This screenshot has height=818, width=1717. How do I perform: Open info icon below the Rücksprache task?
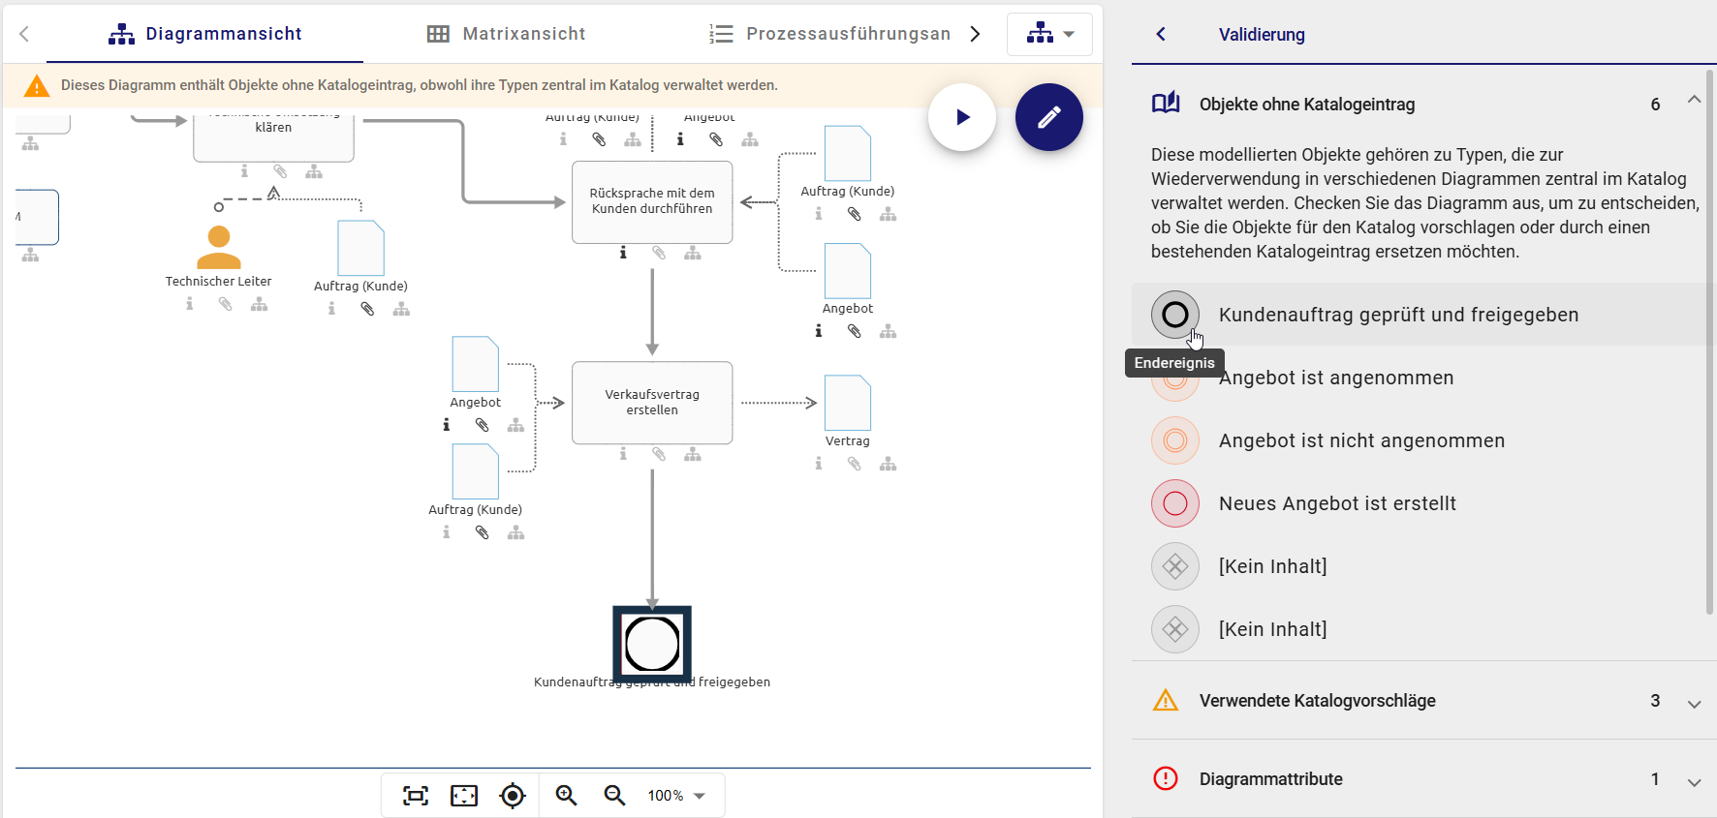tap(623, 253)
